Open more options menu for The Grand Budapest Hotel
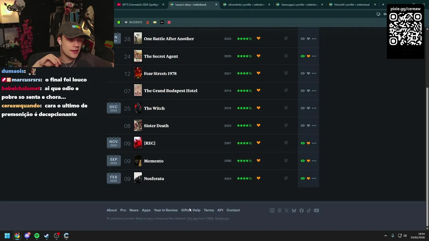Image resolution: width=429 pixels, height=241 pixels. (x=314, y=91)
